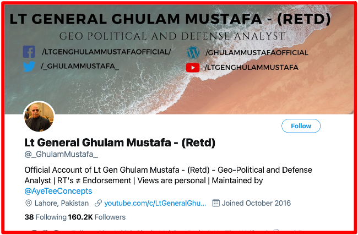This screenshot has width=358, height=235.
Task: Click the location pin icon beside Lahore
Action: point(29,203)
